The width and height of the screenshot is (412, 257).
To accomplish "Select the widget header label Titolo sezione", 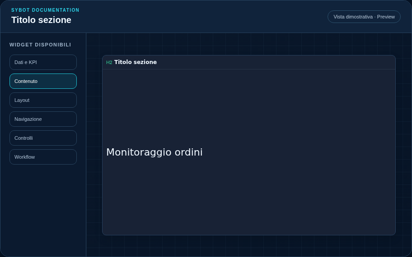I will coord(136,62).
